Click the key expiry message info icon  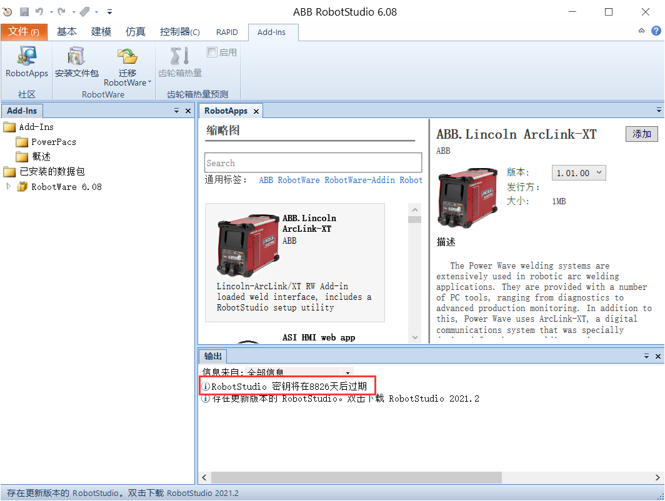(205, 387)
